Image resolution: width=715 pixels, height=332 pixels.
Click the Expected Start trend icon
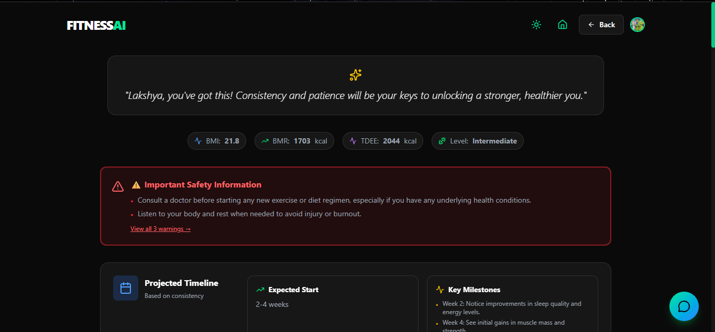(260, 290)
